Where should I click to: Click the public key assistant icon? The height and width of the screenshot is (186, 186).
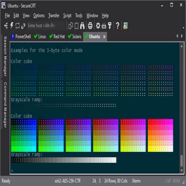pos(110,26)
